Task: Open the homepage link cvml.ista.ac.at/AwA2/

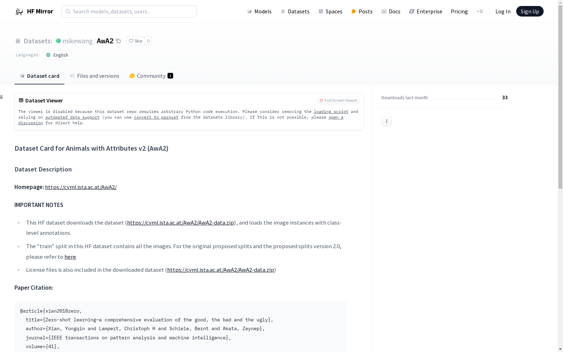Action: coord(81,187)
